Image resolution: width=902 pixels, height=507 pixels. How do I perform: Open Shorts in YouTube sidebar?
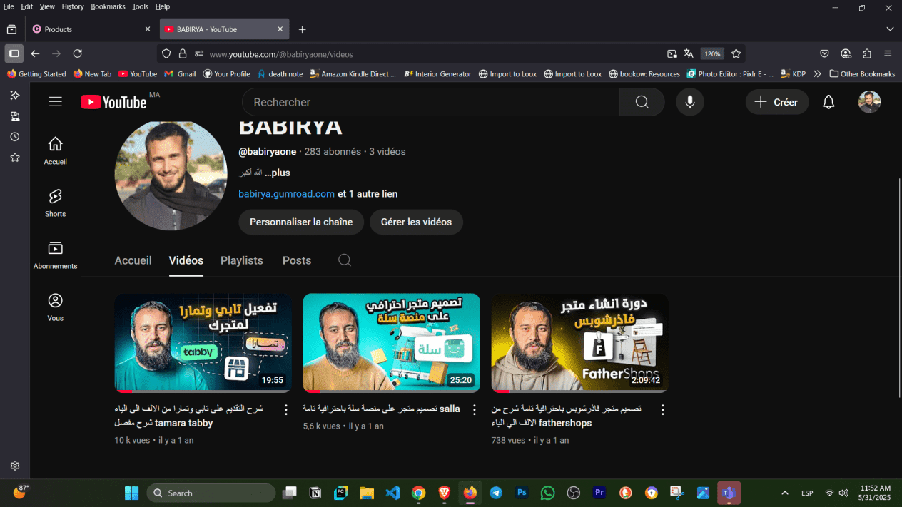tap(55, 203)
